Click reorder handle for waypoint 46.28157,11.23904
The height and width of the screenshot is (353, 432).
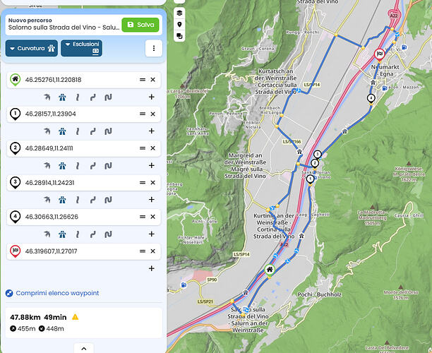click(x=143, y=114)
